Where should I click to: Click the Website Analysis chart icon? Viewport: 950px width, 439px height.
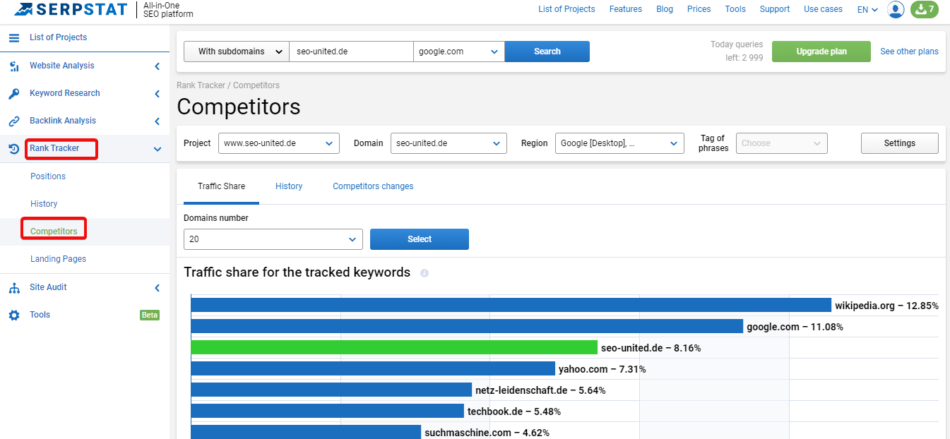[14, 66]
